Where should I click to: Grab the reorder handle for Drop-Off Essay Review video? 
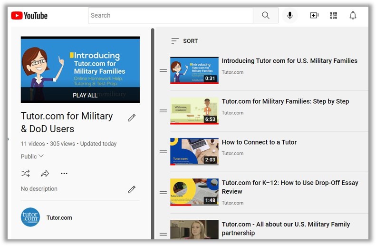(x=164, y=193)
